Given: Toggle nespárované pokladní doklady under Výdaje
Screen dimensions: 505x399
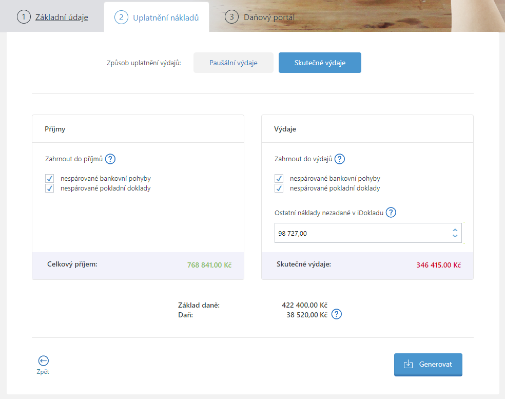Looking at the screenshot, I should pyautogui.click(x=279, y=188).
